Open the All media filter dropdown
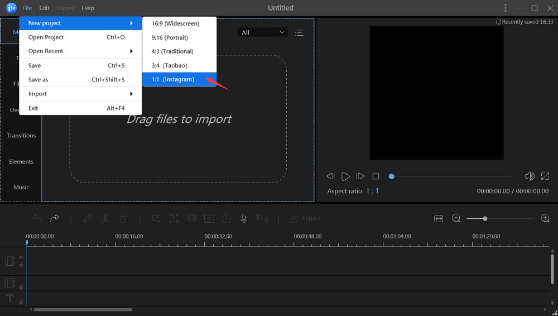The width and height of the screenshot is (558, 316). (x=262, y=32)
